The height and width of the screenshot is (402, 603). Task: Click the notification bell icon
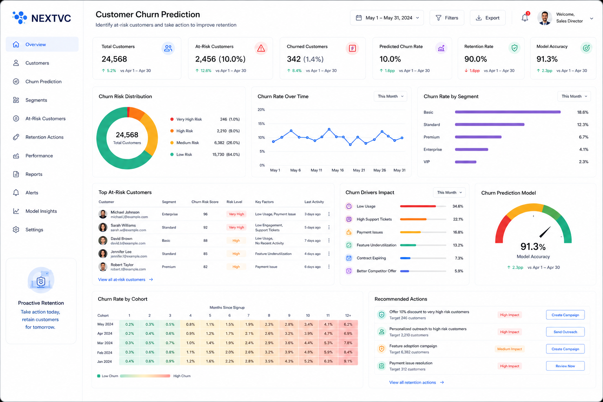click(525, 18)
